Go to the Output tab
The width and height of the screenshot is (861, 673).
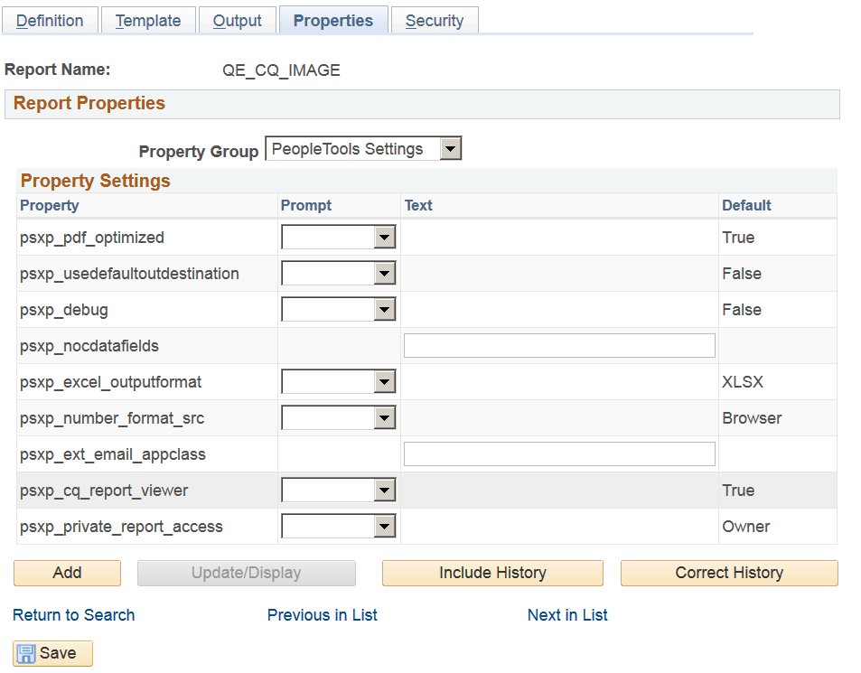pos(238,21)
